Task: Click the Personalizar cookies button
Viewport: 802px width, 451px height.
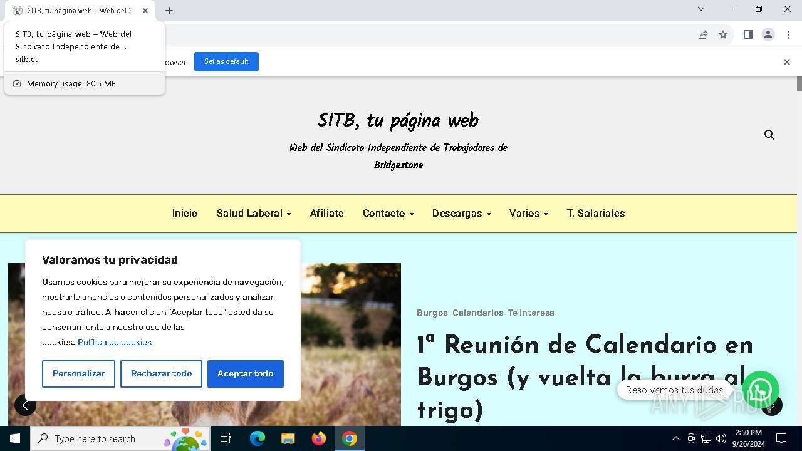Action: pos(78,374)
